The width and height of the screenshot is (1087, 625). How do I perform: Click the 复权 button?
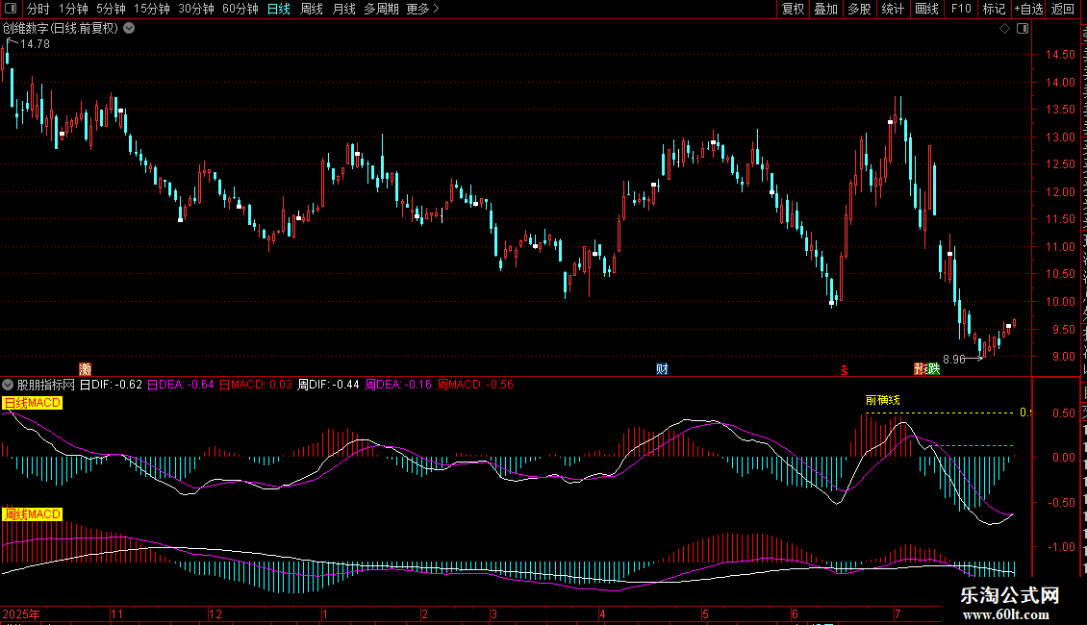[793, 9]
